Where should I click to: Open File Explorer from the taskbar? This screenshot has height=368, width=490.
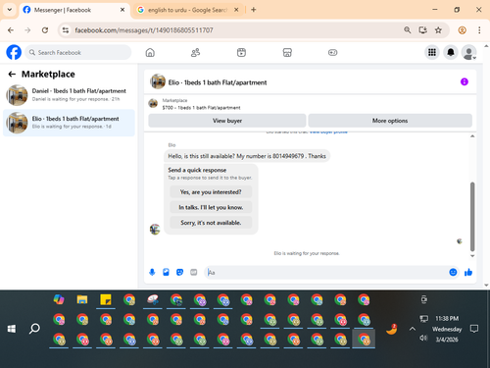[x=82, y=299]
